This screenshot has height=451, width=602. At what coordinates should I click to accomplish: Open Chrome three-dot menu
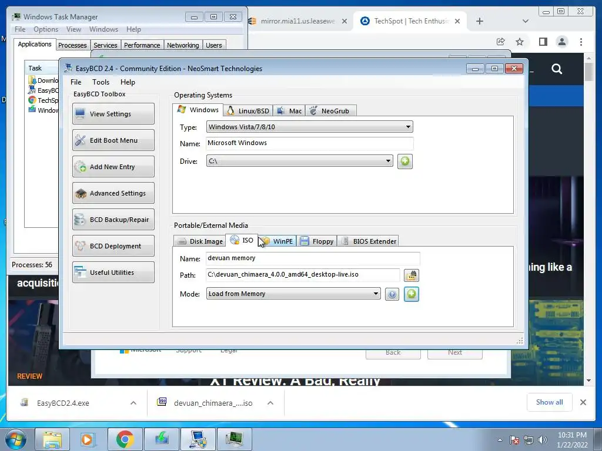pos(581,42)
